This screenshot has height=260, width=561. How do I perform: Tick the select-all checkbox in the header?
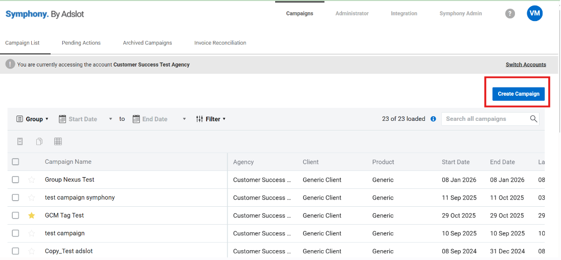[15, 162]
